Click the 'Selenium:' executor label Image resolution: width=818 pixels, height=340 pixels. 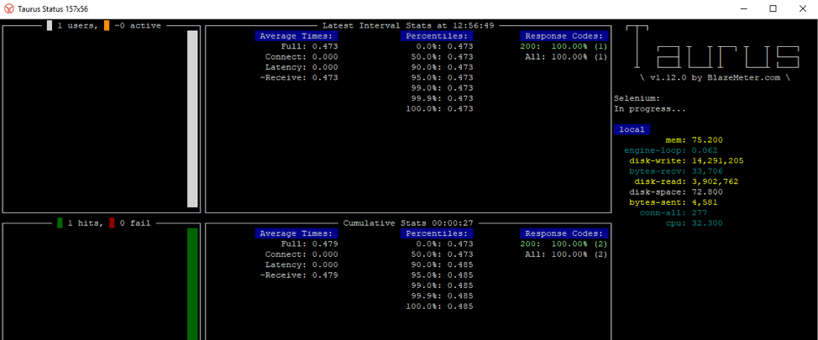(x=637, y=98)
